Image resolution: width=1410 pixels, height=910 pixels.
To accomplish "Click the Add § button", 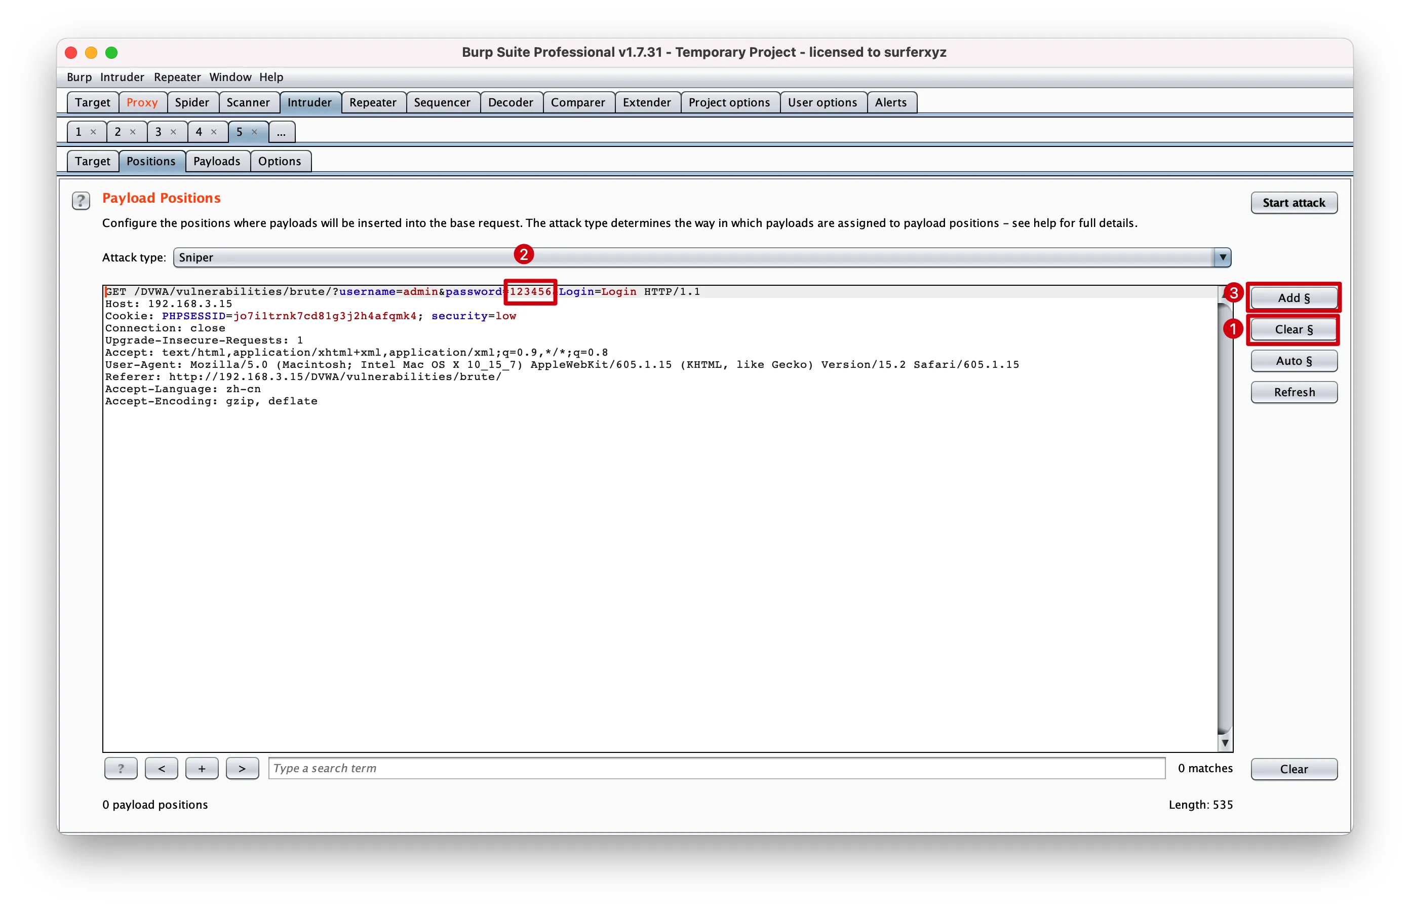I will pyautogui.click(x=1294, y=298).
